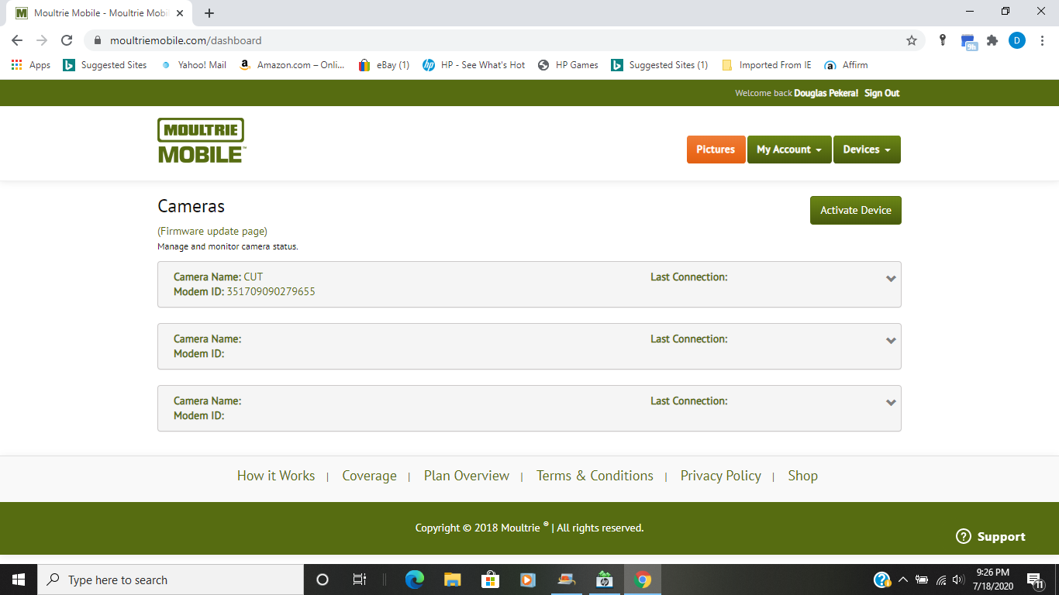
Task: Bookmark this page with the star icon
Action: [x=912, y=40]
